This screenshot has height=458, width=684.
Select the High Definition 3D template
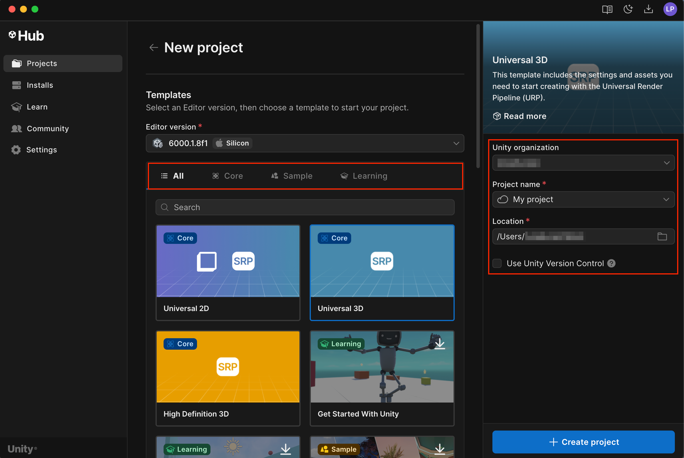pos(228,378)
